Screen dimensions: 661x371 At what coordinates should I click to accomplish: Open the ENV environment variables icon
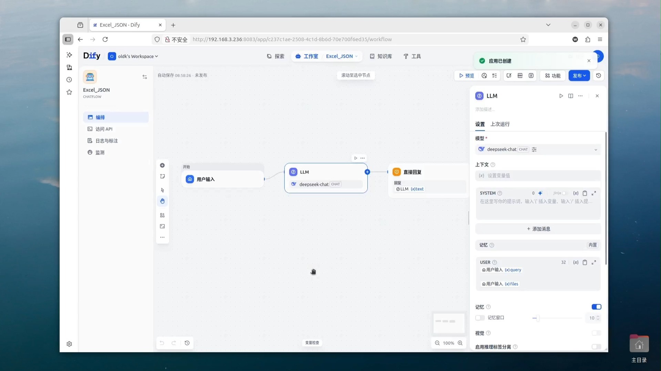[520, 76]
